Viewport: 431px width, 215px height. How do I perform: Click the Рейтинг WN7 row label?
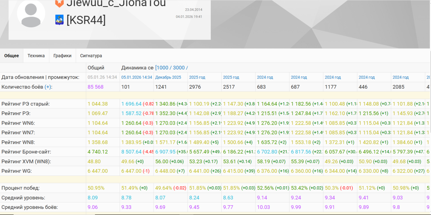(18, 133)
